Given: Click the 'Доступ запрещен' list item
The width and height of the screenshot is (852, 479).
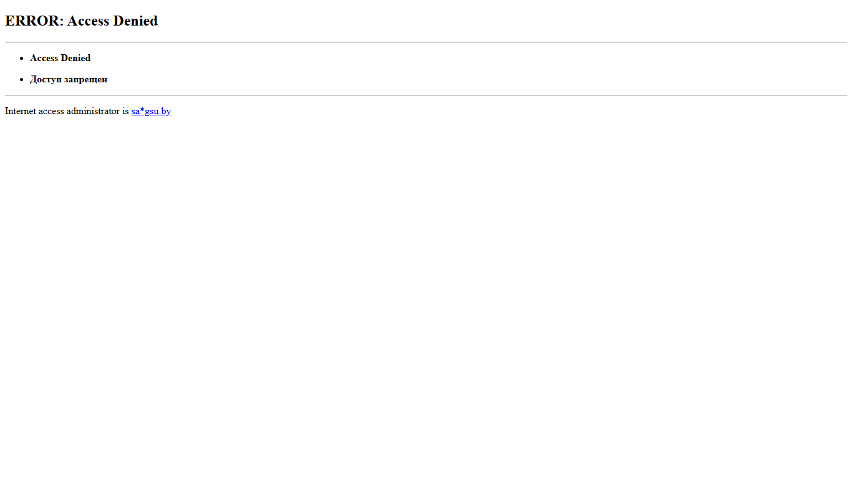Looking at the screenshot, I should pos(69,79).
